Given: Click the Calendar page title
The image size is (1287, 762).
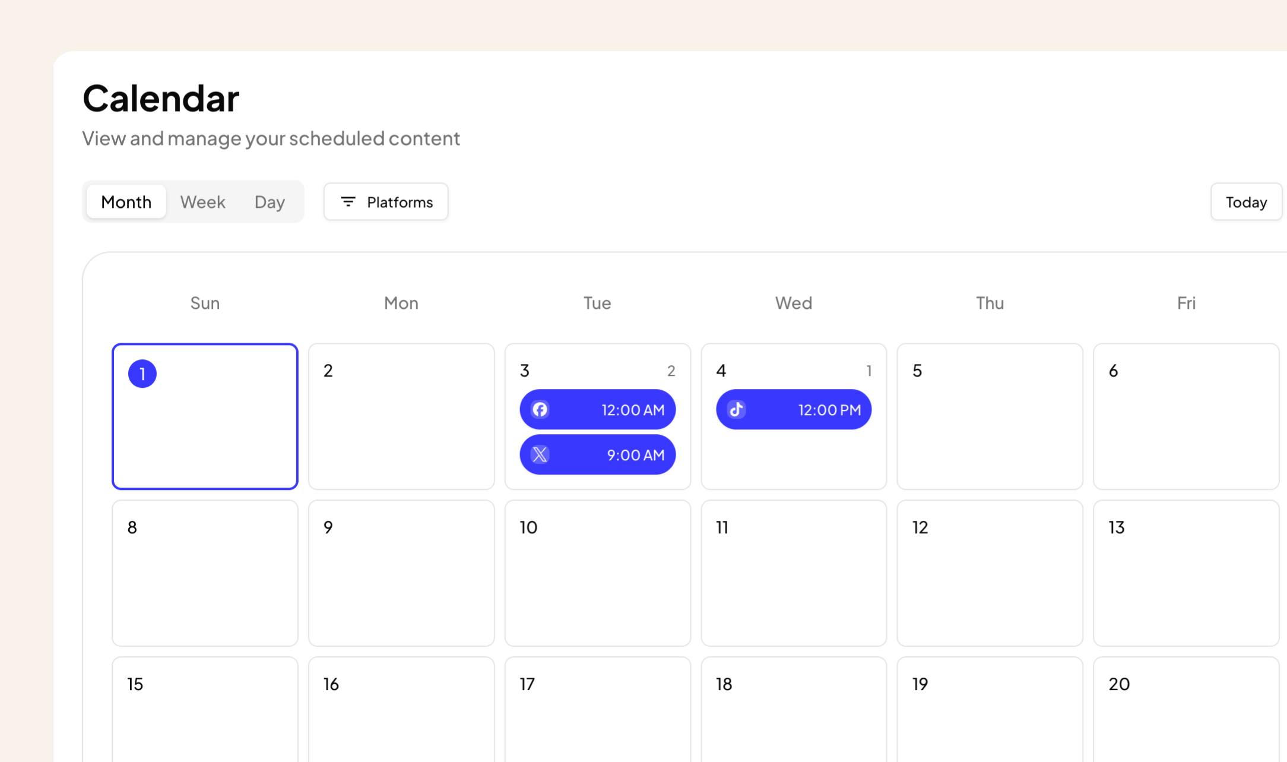Looking at the screenshot, I should click(x=160, y=97).
